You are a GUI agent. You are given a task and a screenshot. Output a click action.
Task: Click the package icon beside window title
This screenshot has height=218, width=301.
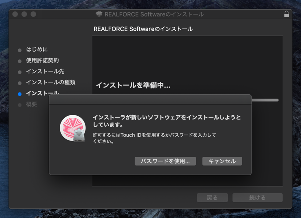(99, 14)
